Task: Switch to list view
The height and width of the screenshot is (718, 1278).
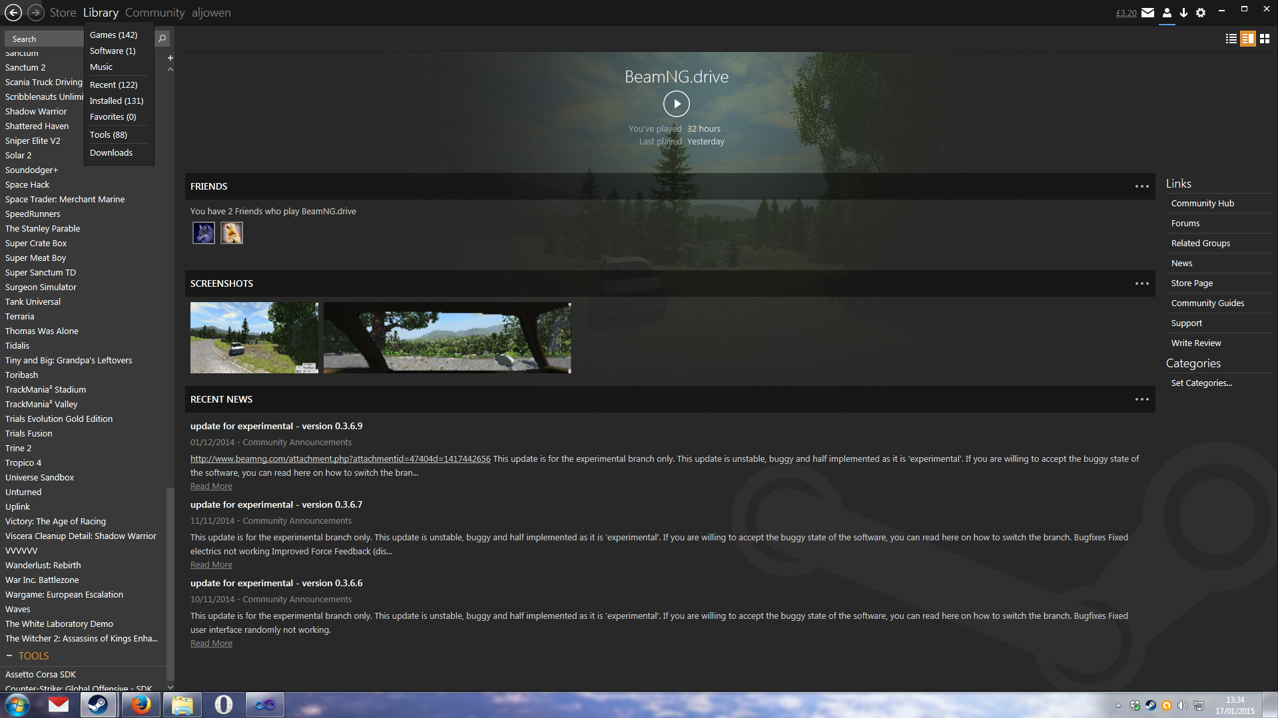Action: [x=1231, y=39]
